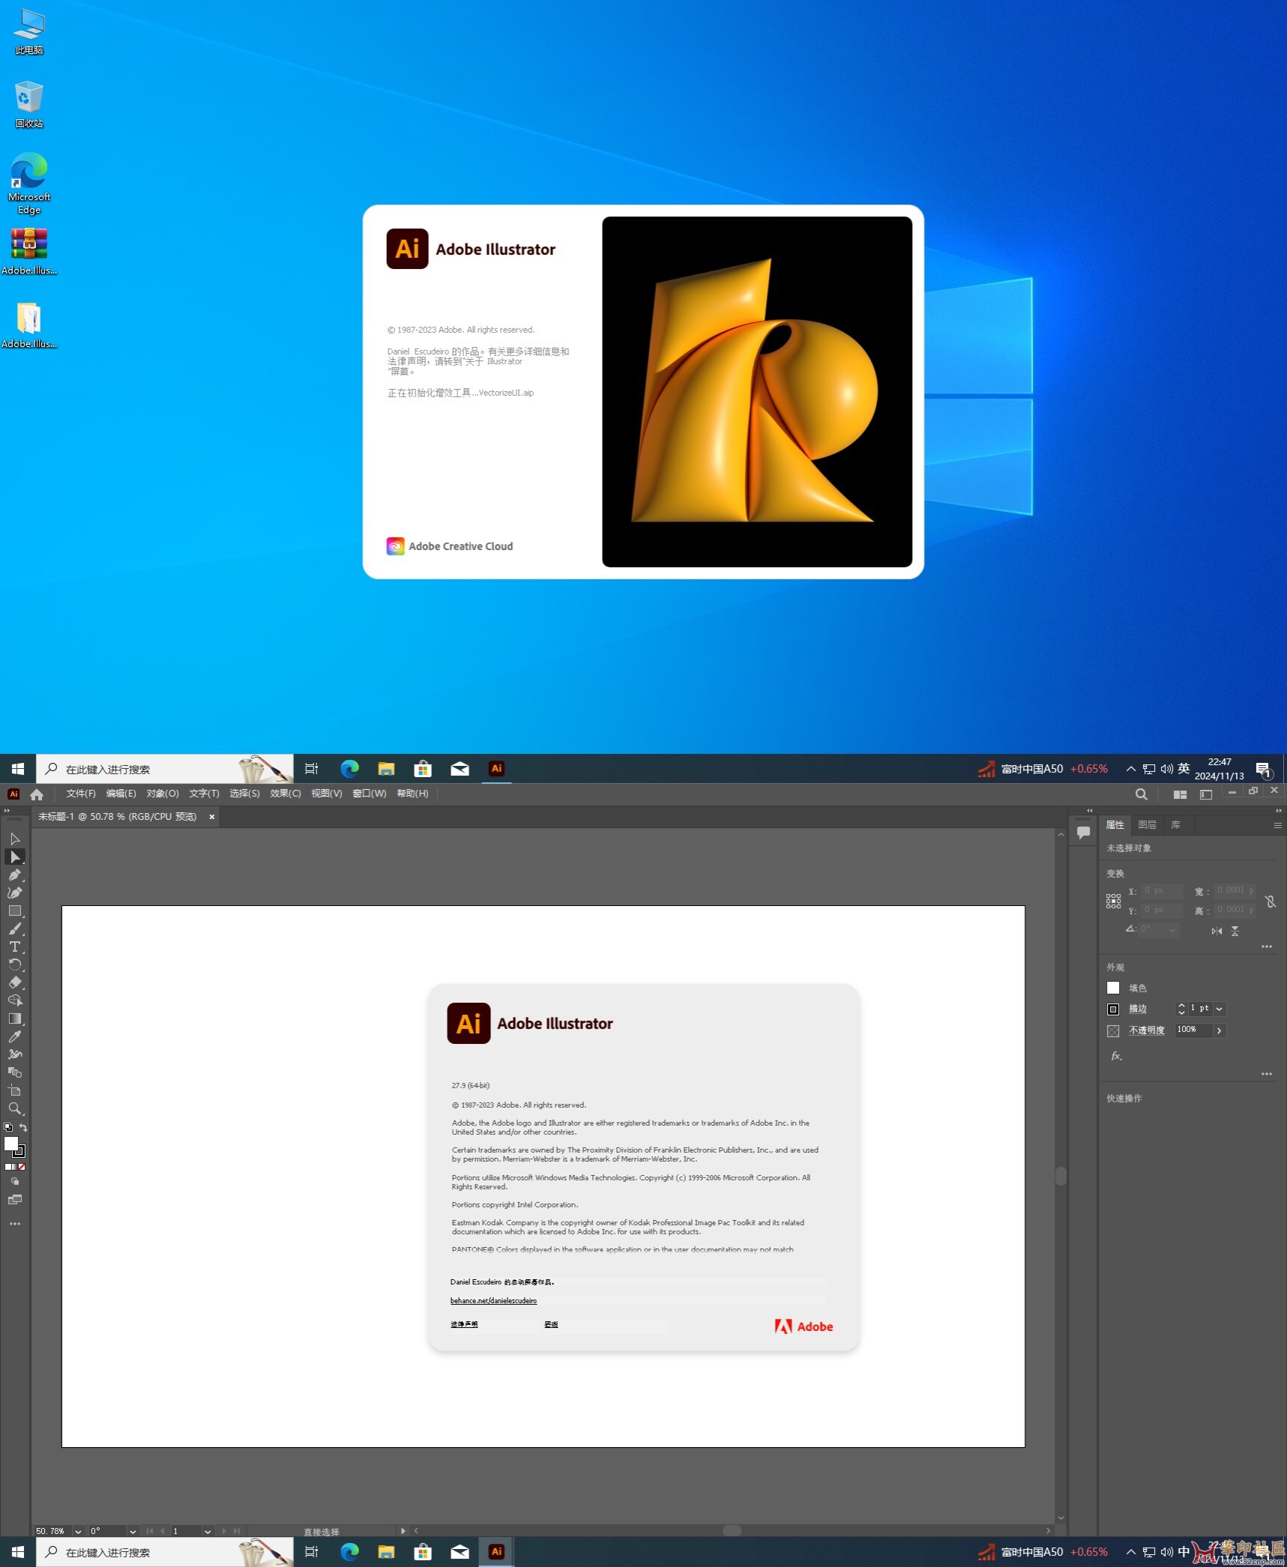1287x1567 pixels.
Task: Open the zoom level dropdown beside 50.78%
Action: pos(78,1531)
